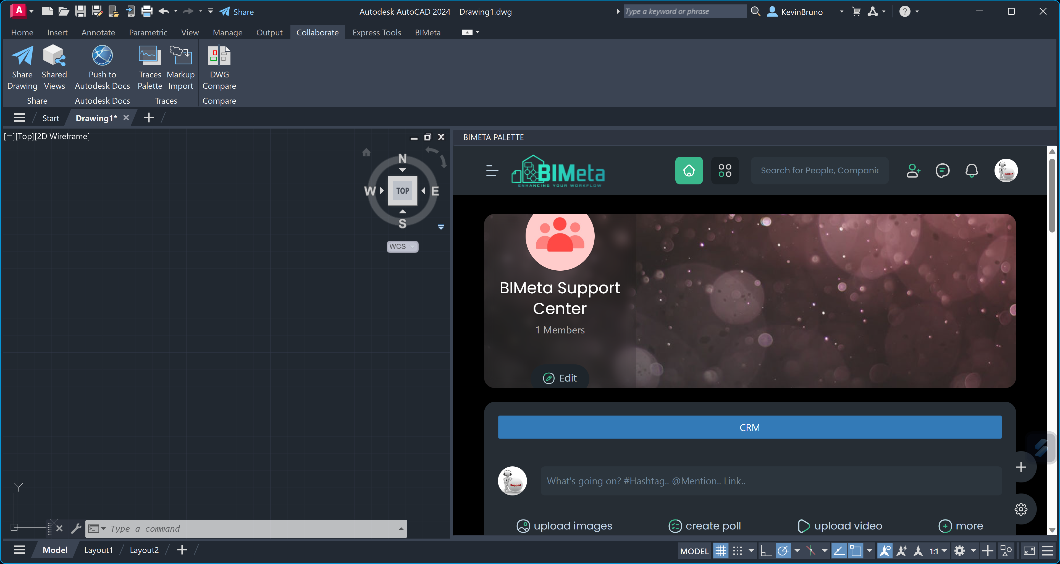Open the ribbon minimize options dropdown
The width and height of the screenshot is (1060, 564).
478,32
